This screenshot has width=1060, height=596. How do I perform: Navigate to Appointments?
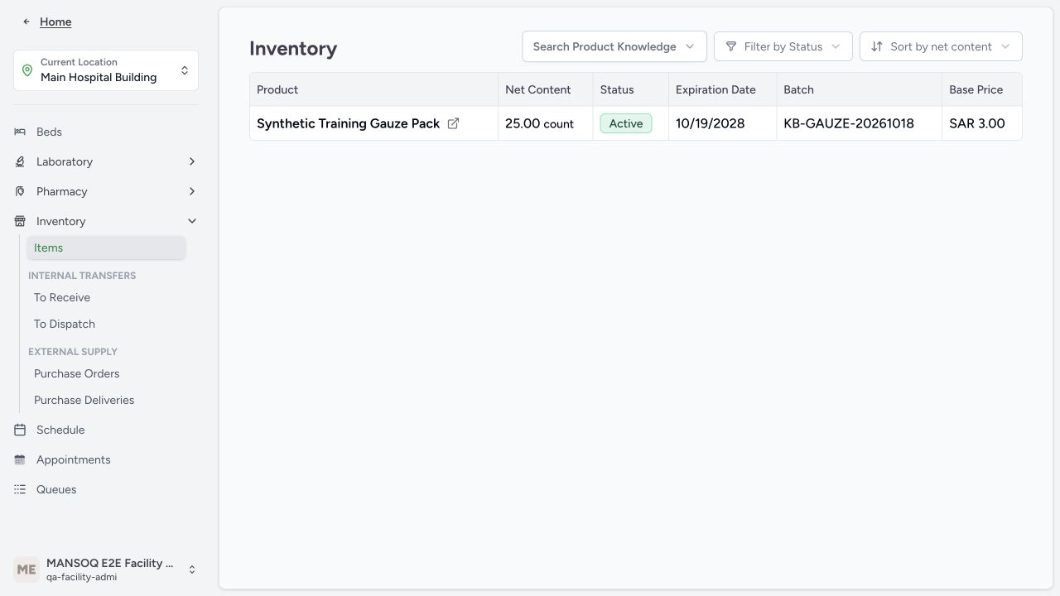[x=73, y=459]
